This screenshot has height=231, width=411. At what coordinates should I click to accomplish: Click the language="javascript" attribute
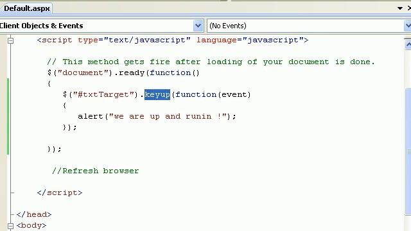(x=250, y=40)
